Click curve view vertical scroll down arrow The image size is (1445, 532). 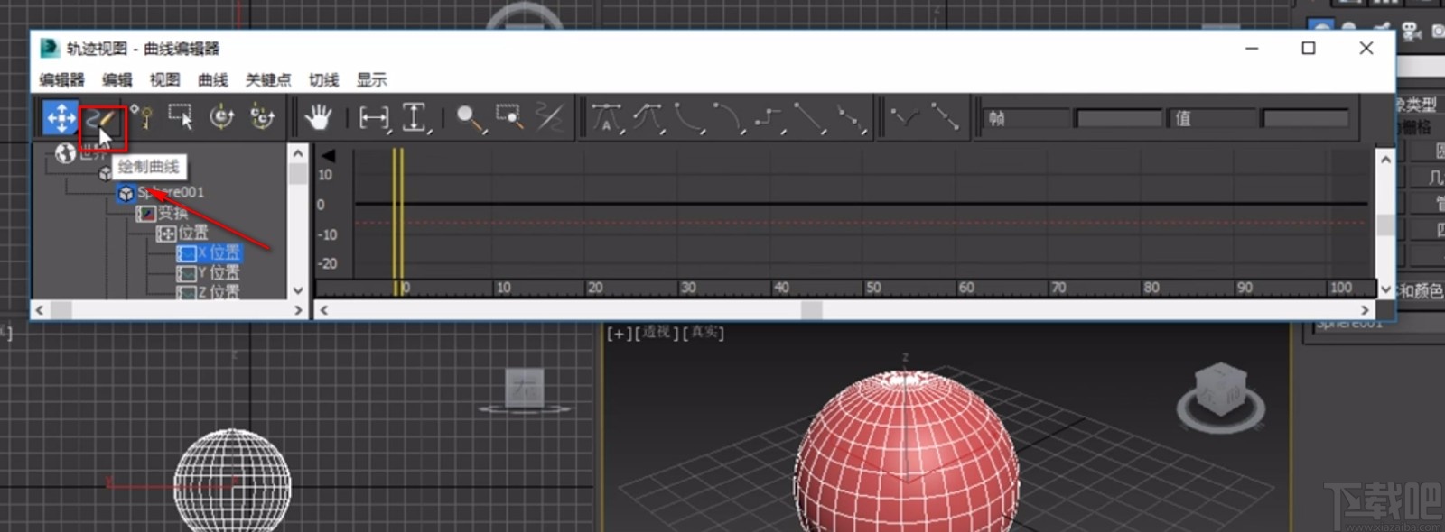(x=1385, y=289)
